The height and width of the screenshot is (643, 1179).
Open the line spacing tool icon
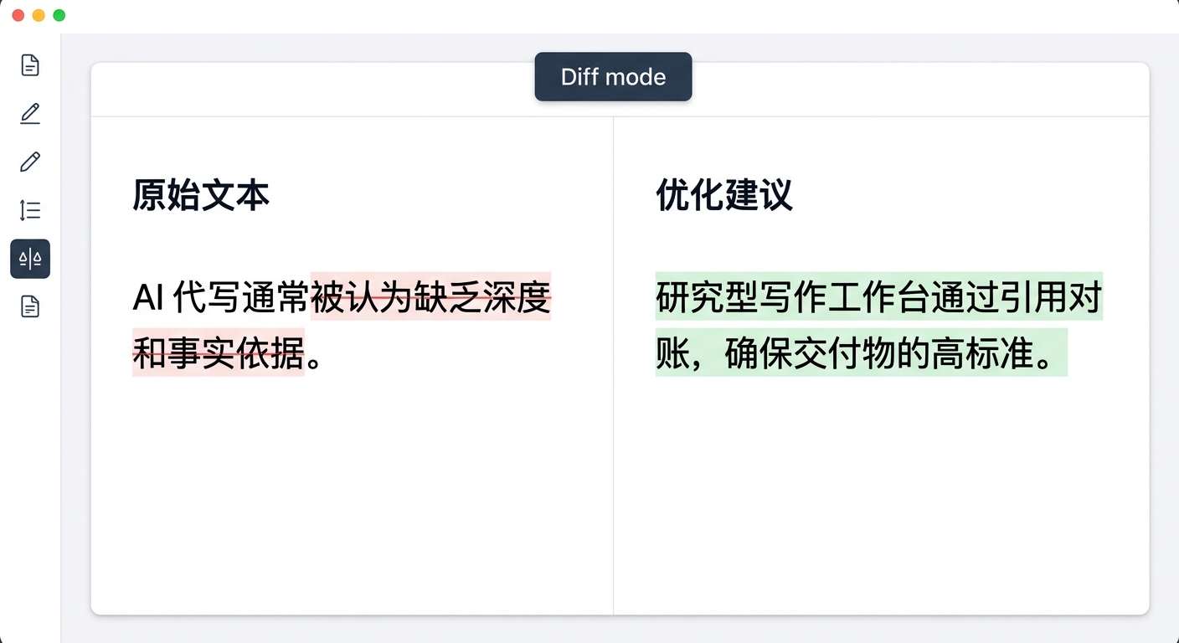(30, 210)
